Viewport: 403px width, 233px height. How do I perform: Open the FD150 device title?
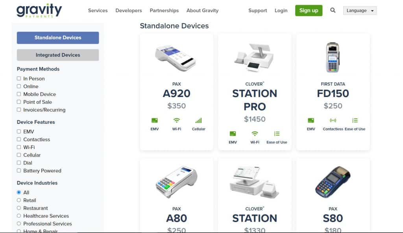[333, 93]
